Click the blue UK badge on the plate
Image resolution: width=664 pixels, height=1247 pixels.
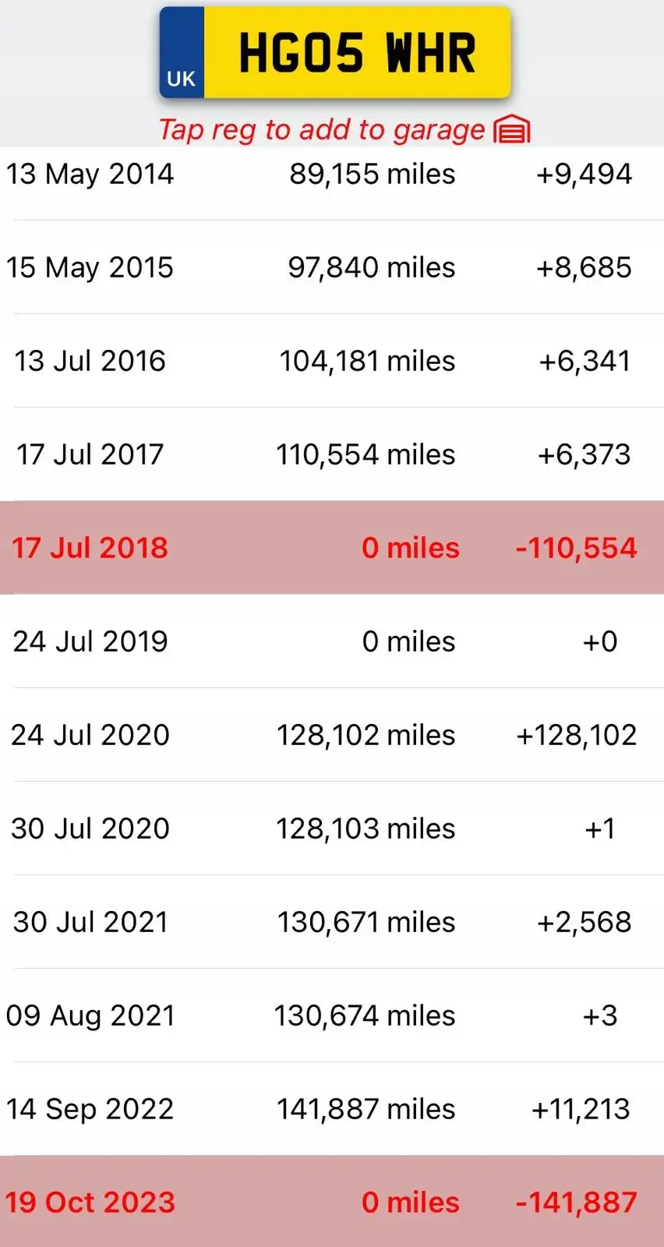182,53
